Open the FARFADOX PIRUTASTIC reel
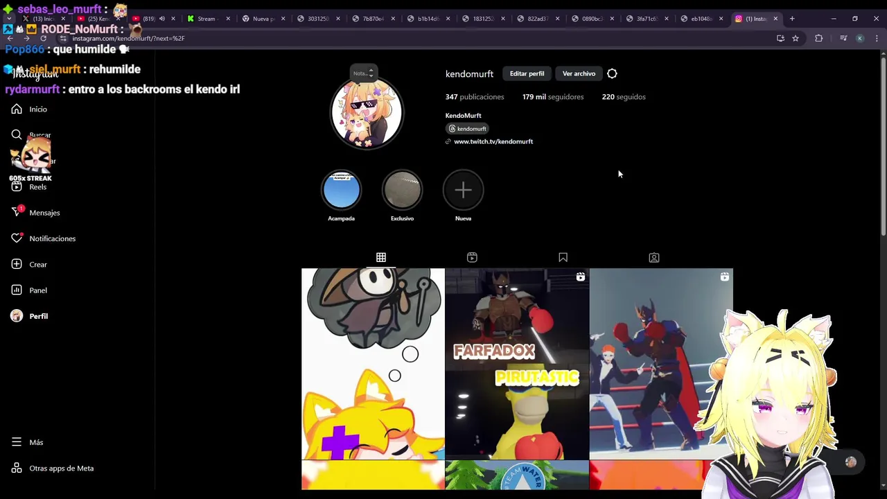The width and height of the screenshot is (887, 499). click(x=517, y=364)
